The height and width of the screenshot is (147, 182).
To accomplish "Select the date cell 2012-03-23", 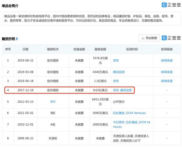I will tap(25, 102).
